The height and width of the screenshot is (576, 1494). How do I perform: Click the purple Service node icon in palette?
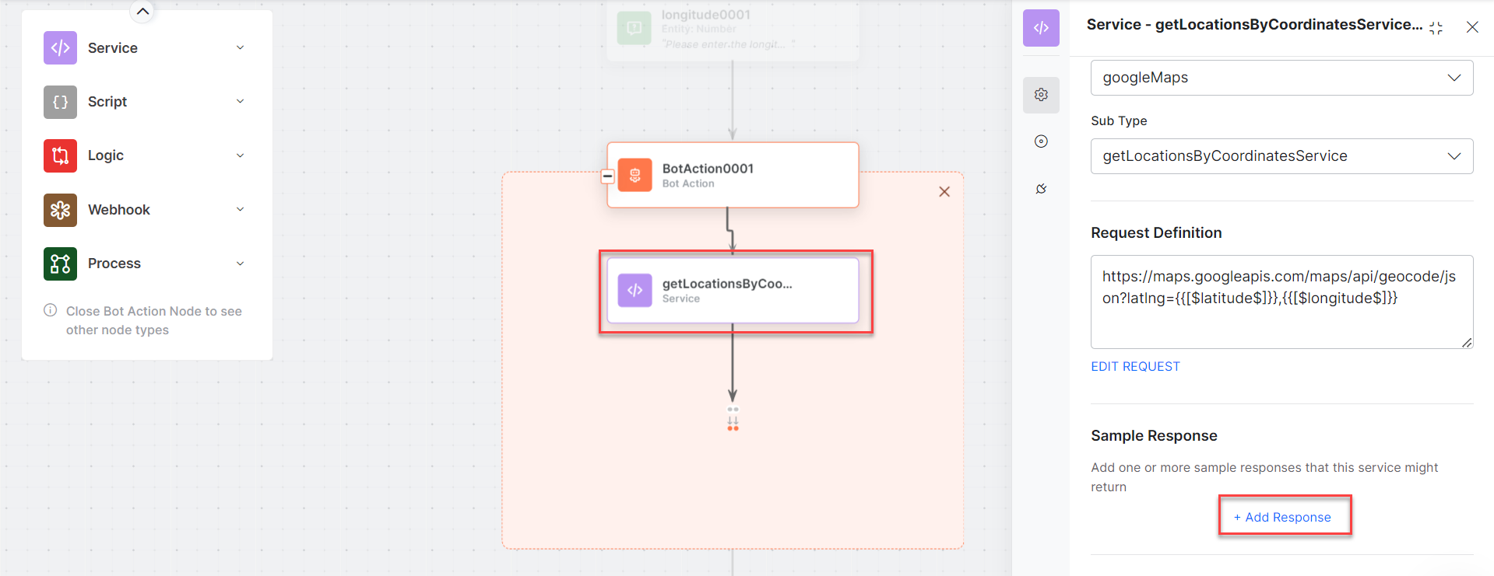[x=60, y=48]
